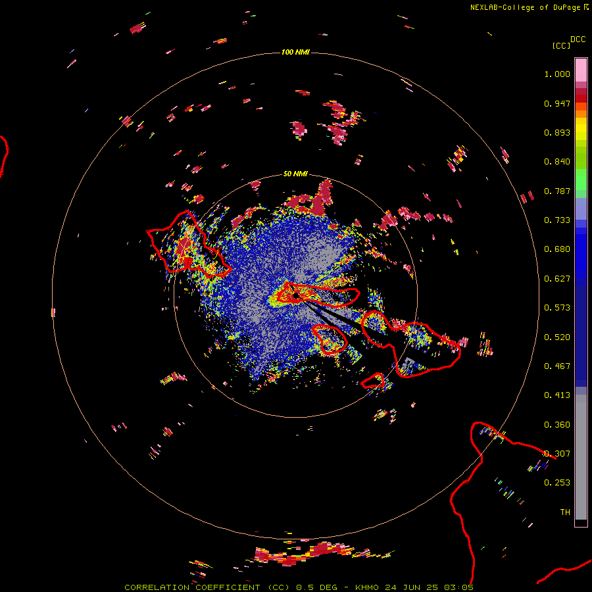Screen dimensions: 592x592
Task: Select the 0.253 scale value
Action: (x=557, y=483)
